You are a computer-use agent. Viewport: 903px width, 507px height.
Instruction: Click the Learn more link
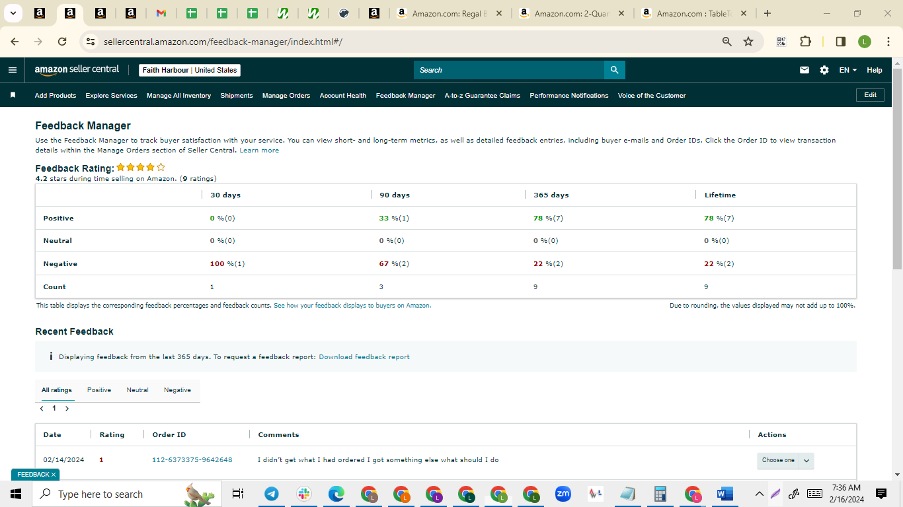click(259, 151)
